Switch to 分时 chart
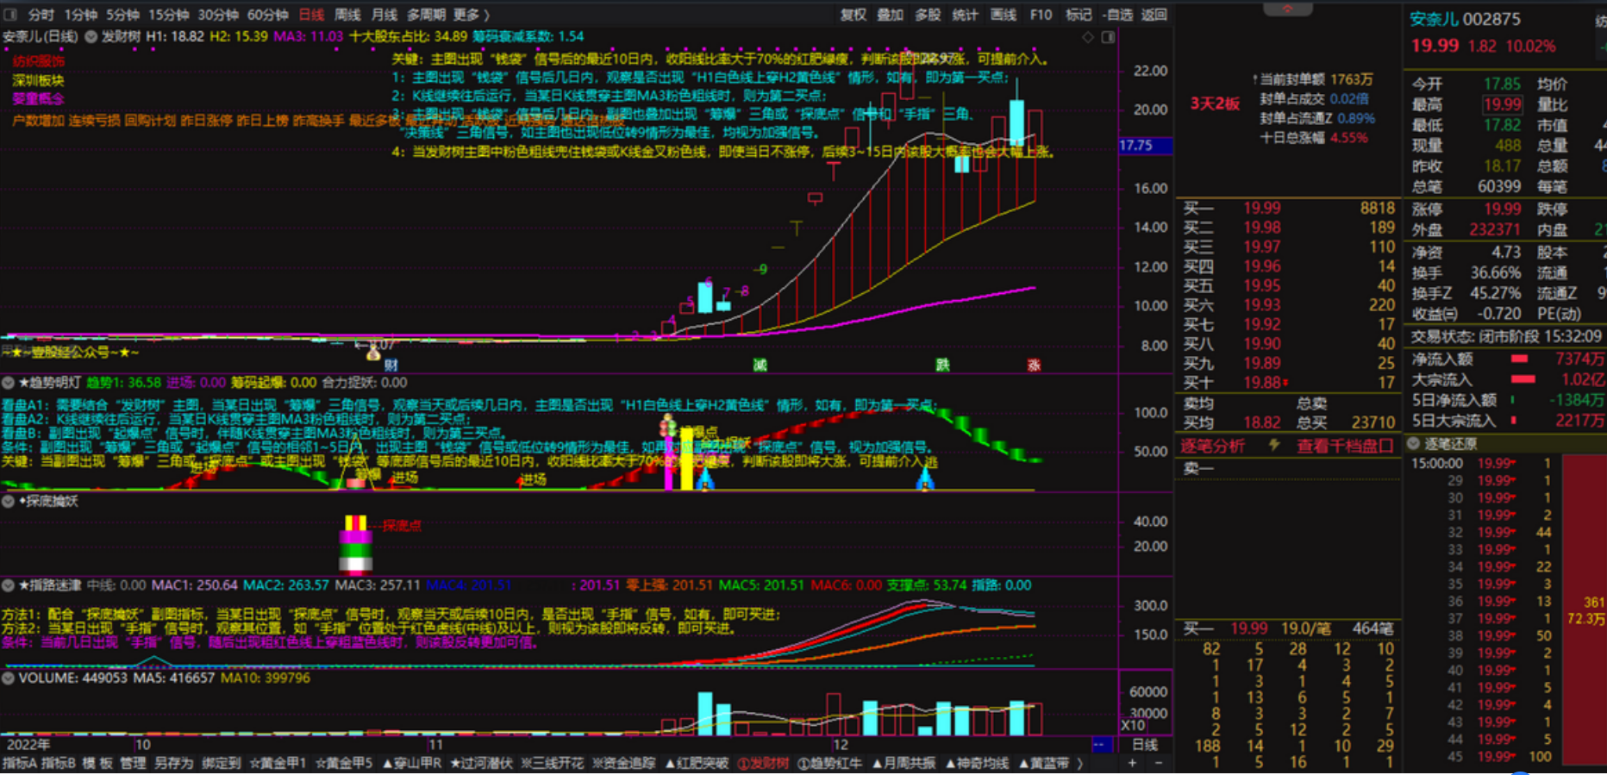The height and width of the screenshot is (775, 1607). (41, 15)
